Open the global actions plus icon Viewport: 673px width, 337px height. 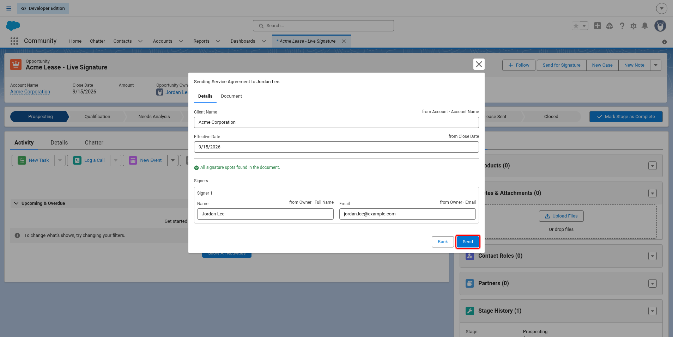[598, 26]
